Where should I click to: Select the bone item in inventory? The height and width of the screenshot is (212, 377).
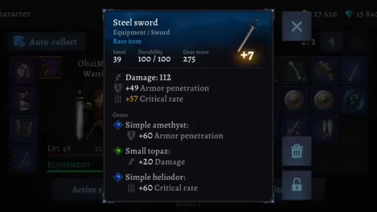point(295,70)
